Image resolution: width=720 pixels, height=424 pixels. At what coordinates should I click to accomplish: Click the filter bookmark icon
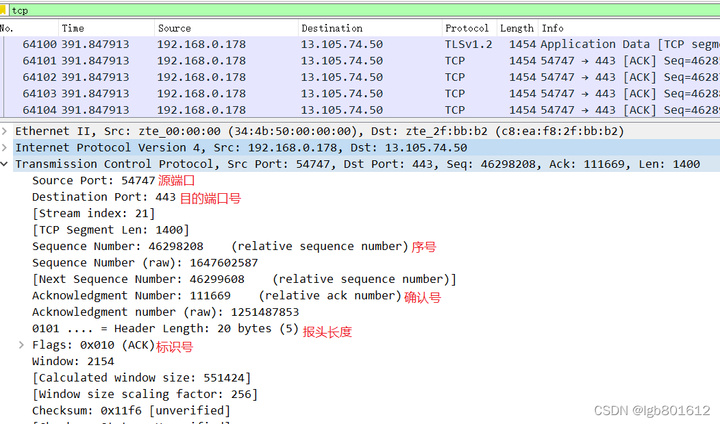(x=3, y=10)
